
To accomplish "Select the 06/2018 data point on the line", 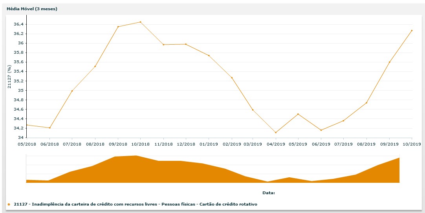I will [49, 128].
